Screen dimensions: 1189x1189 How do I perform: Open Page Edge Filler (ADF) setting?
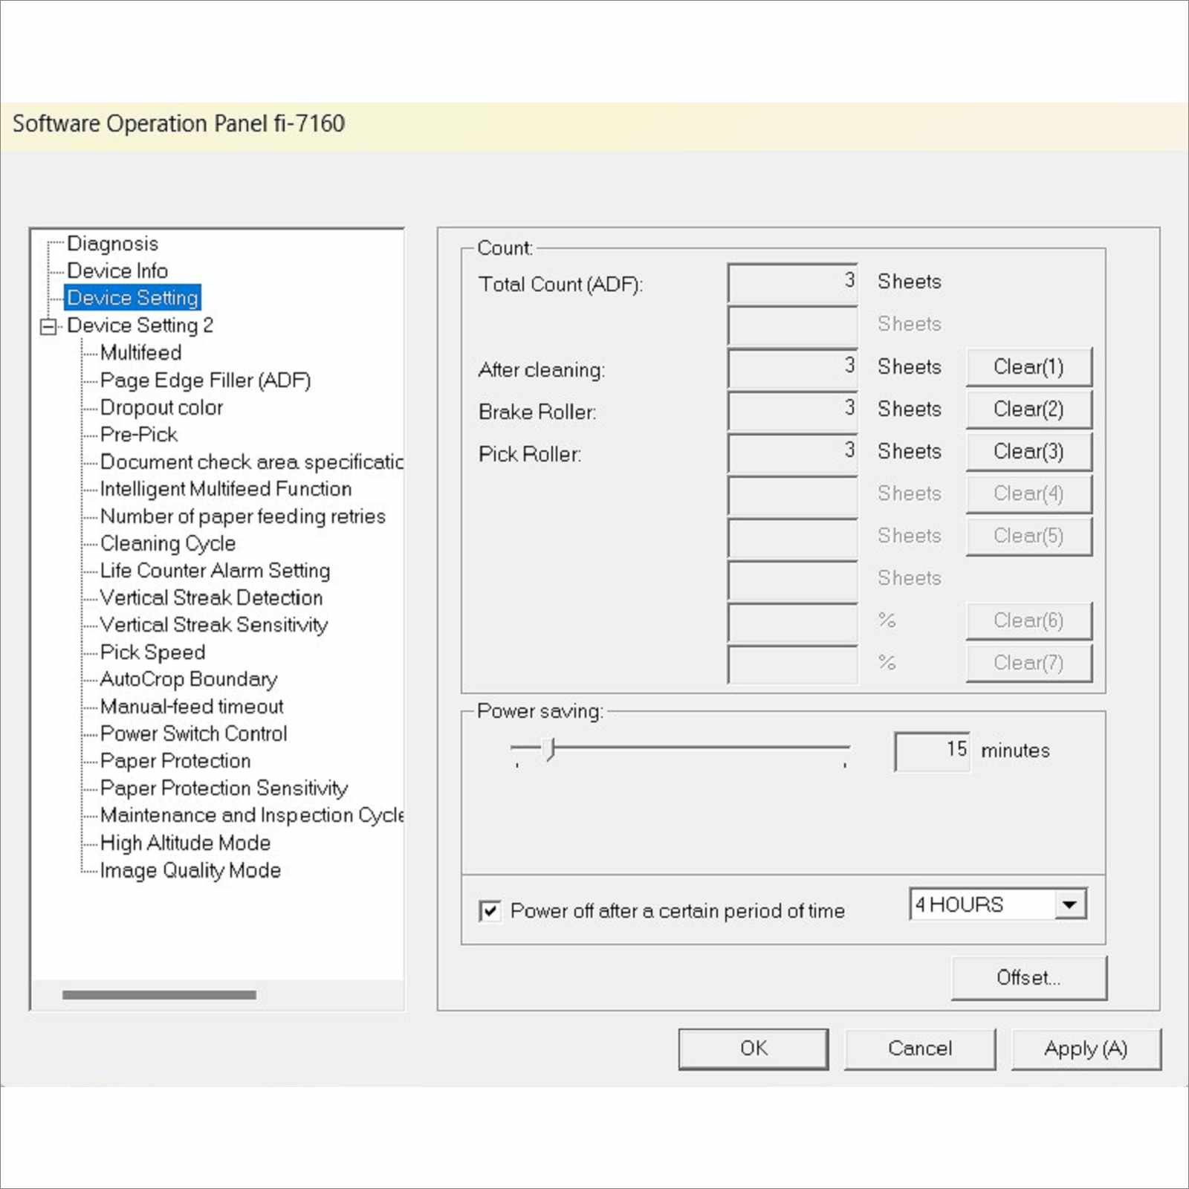(205, 380)
